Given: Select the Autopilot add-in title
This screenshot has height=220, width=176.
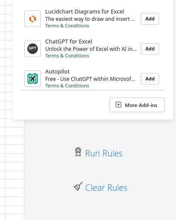Looking at the screenshot, I should [57, 72].
